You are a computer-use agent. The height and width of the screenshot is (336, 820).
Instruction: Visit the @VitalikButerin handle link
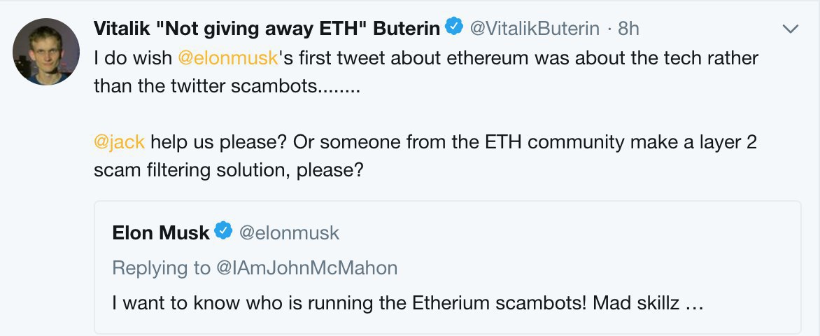tap(535, 28)
